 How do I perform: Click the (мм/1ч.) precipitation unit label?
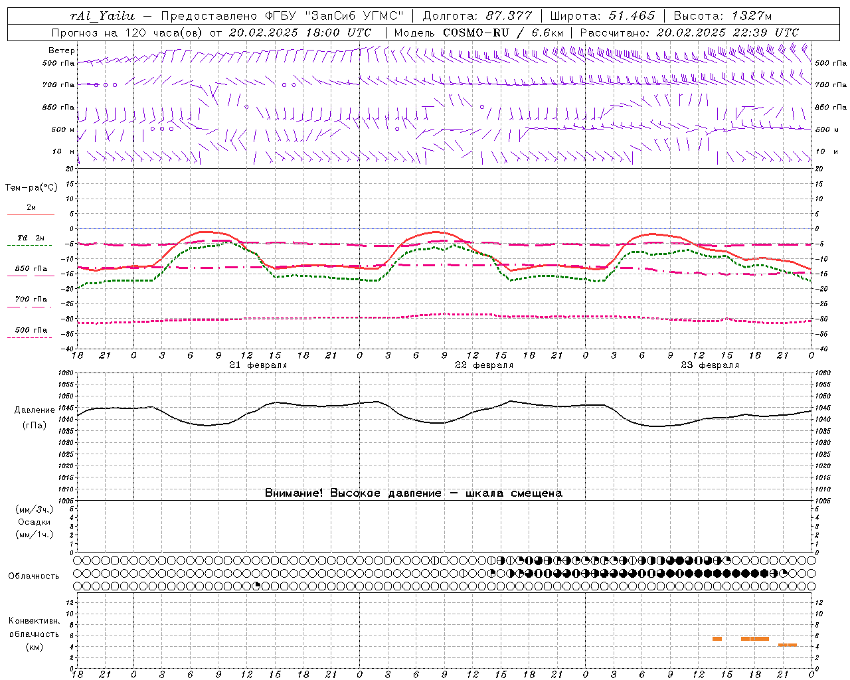click(x=35, y=535)
